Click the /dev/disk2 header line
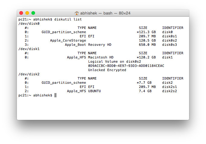This screenshot has height=144, width=206. (x=29, y=74)
